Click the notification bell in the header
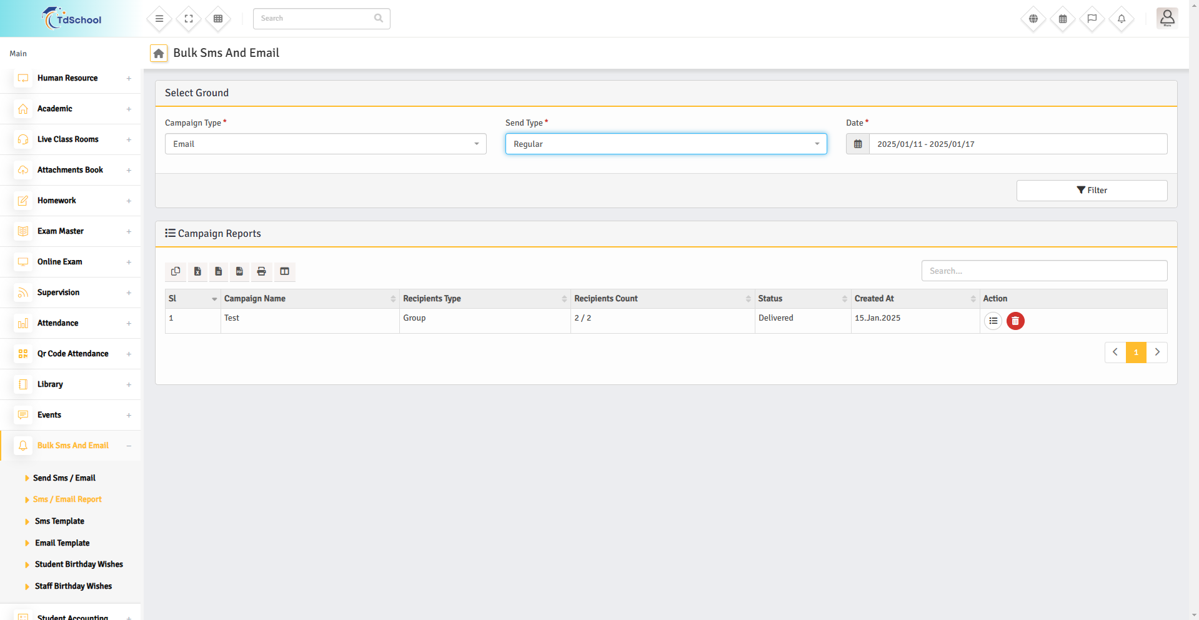The image size is (1199, 620). point(1121,19)
